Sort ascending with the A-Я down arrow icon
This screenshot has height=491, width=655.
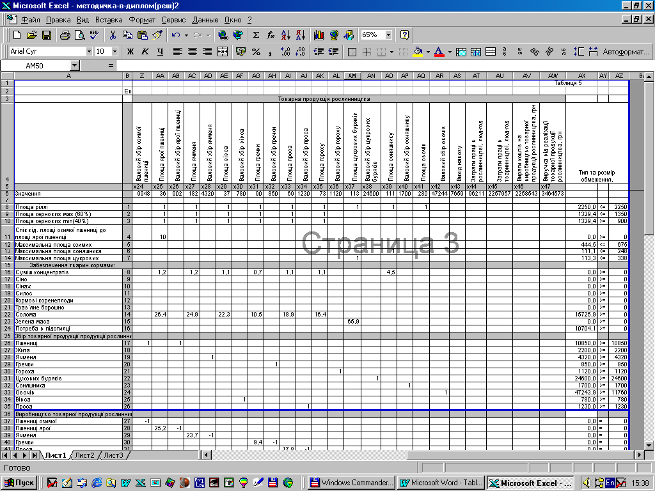click(x=286, y=35)
